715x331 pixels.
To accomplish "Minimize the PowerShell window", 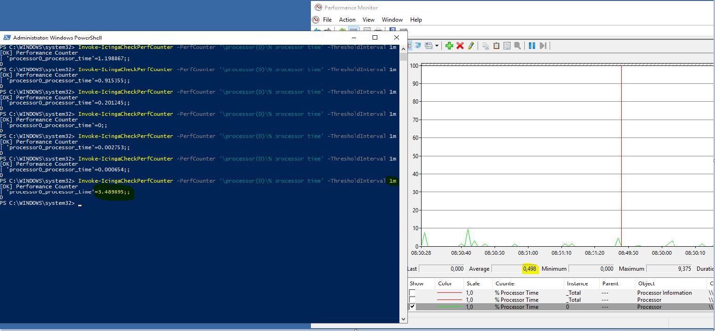I will [354, 38].
